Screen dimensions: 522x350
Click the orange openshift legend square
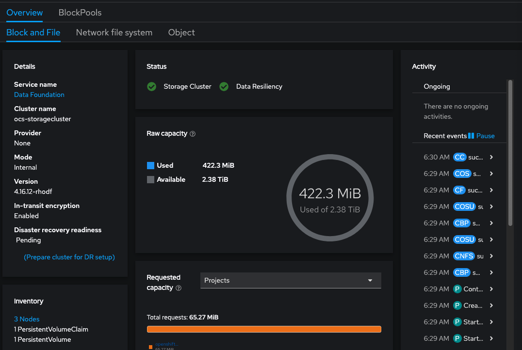(x=150, y=347)
